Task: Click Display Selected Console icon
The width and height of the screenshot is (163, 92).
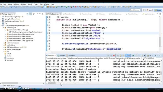Action: [137, 55]
